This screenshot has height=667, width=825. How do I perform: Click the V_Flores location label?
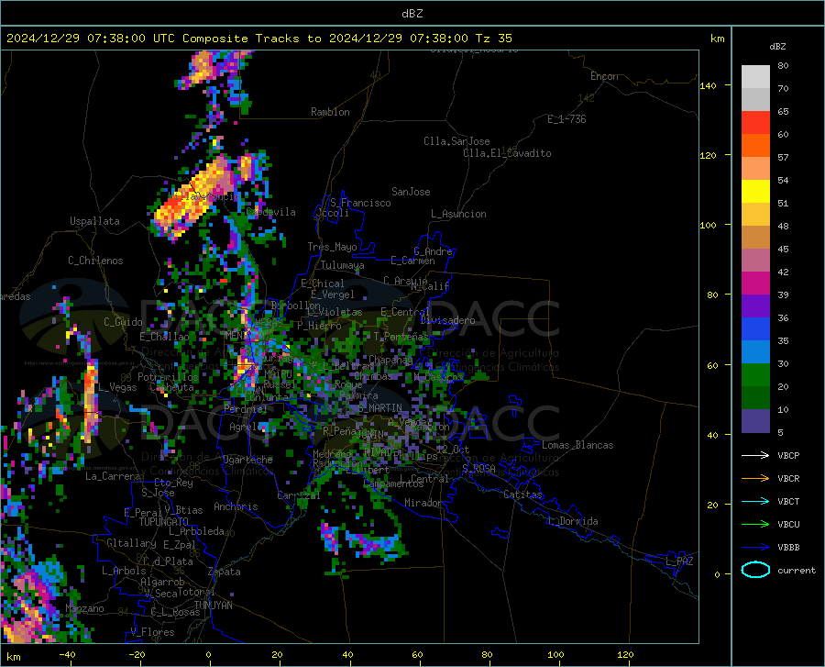coord(152,632)
